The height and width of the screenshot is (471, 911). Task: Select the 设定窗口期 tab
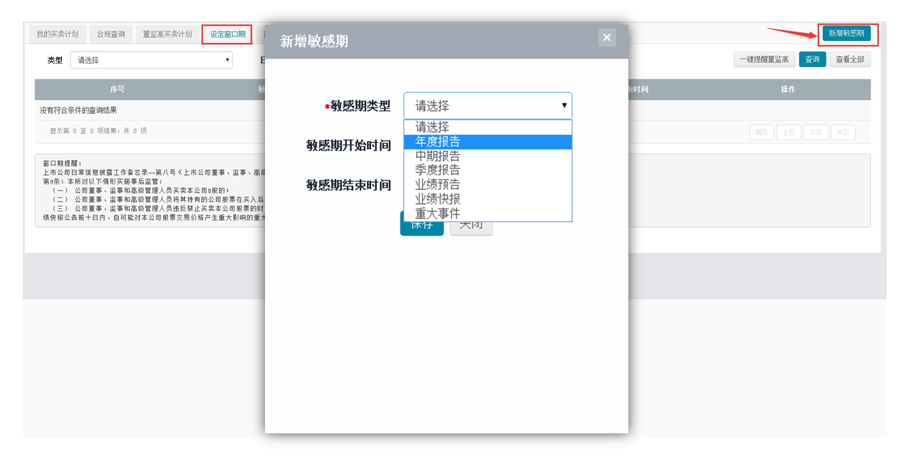227,34
